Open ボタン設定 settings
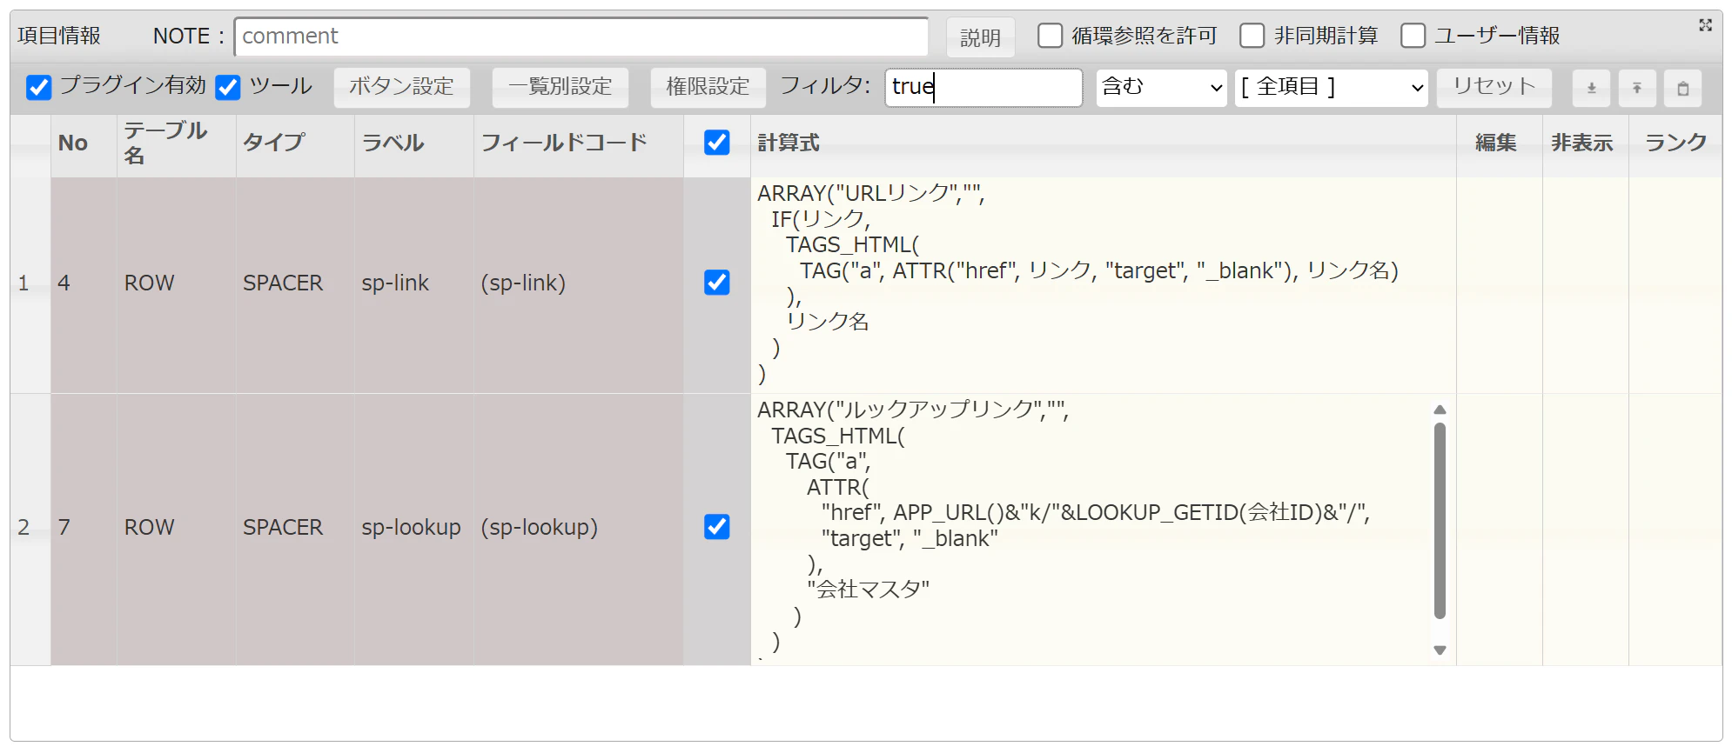Image resolution: width=1732 pixels, height=753 pixels. pos(402,87)
